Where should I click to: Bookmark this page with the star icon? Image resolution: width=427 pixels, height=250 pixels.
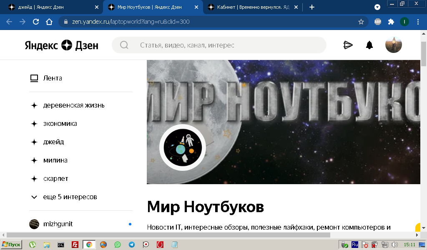[x=361, y=22]
